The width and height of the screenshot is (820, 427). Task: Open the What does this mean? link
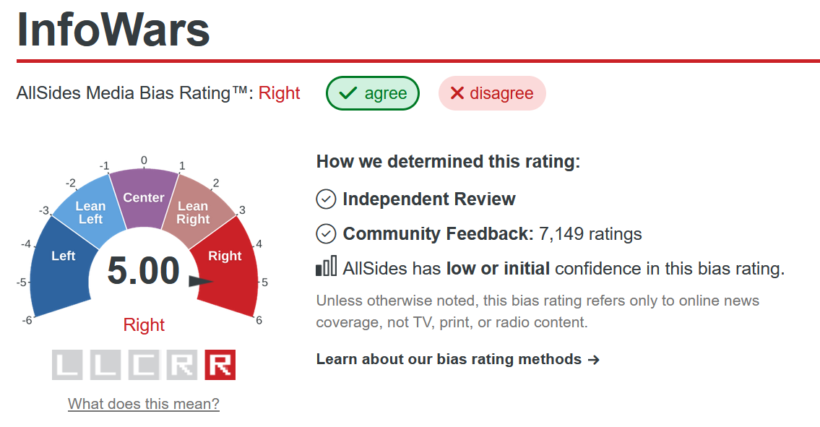click(143, 403)
